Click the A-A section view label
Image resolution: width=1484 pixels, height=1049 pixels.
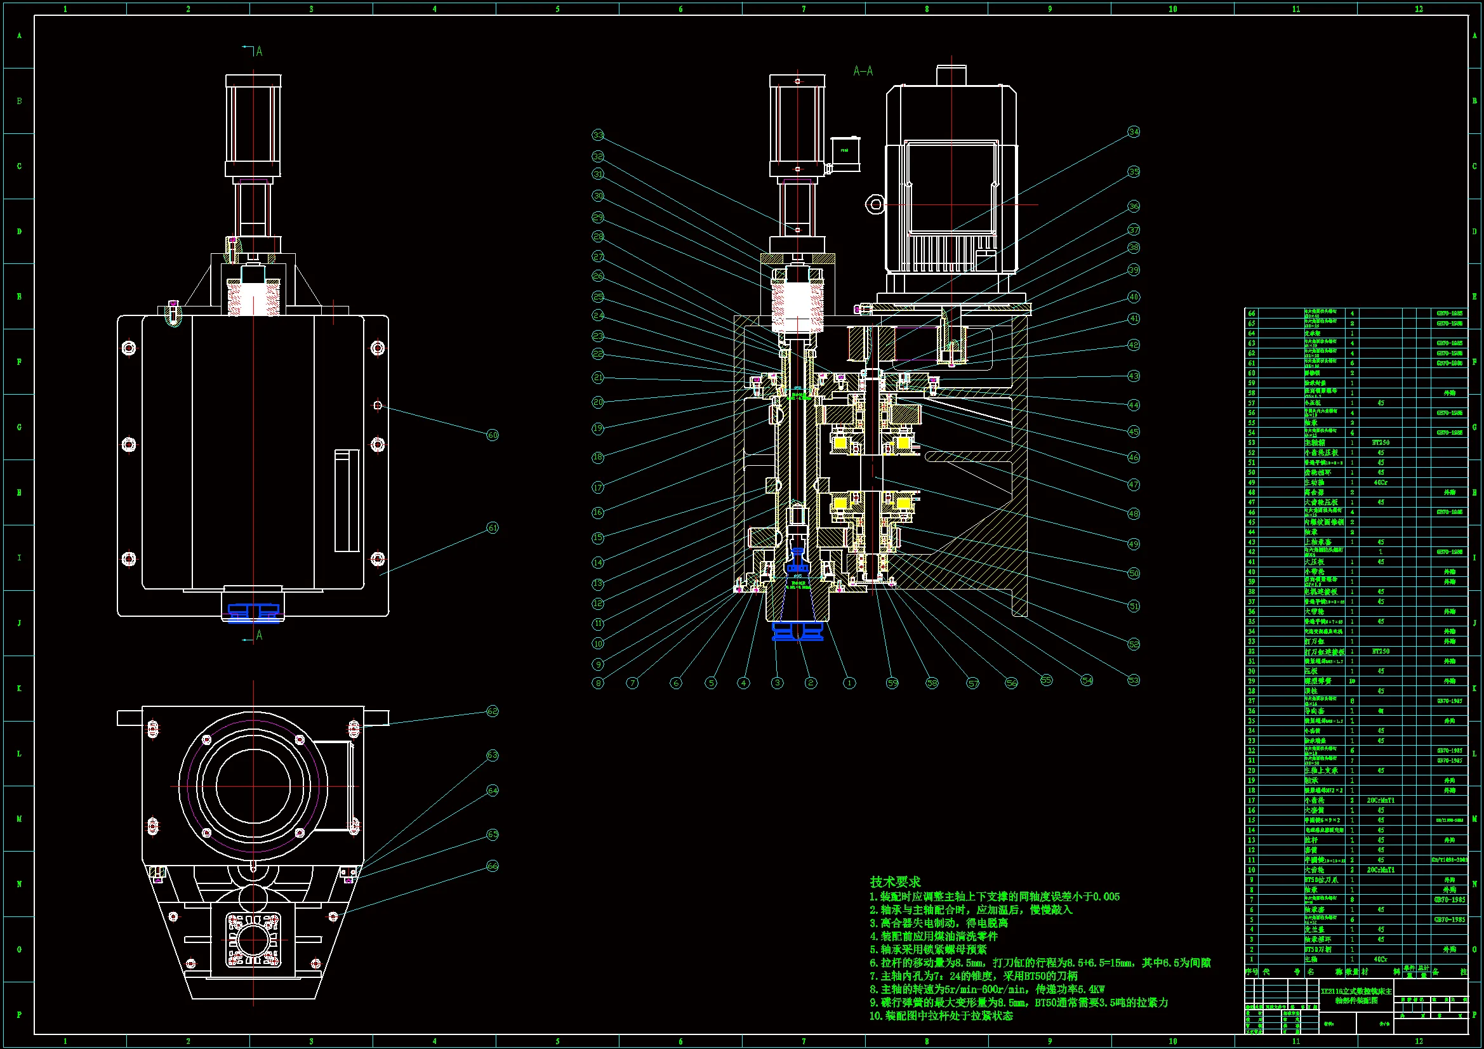863,71
